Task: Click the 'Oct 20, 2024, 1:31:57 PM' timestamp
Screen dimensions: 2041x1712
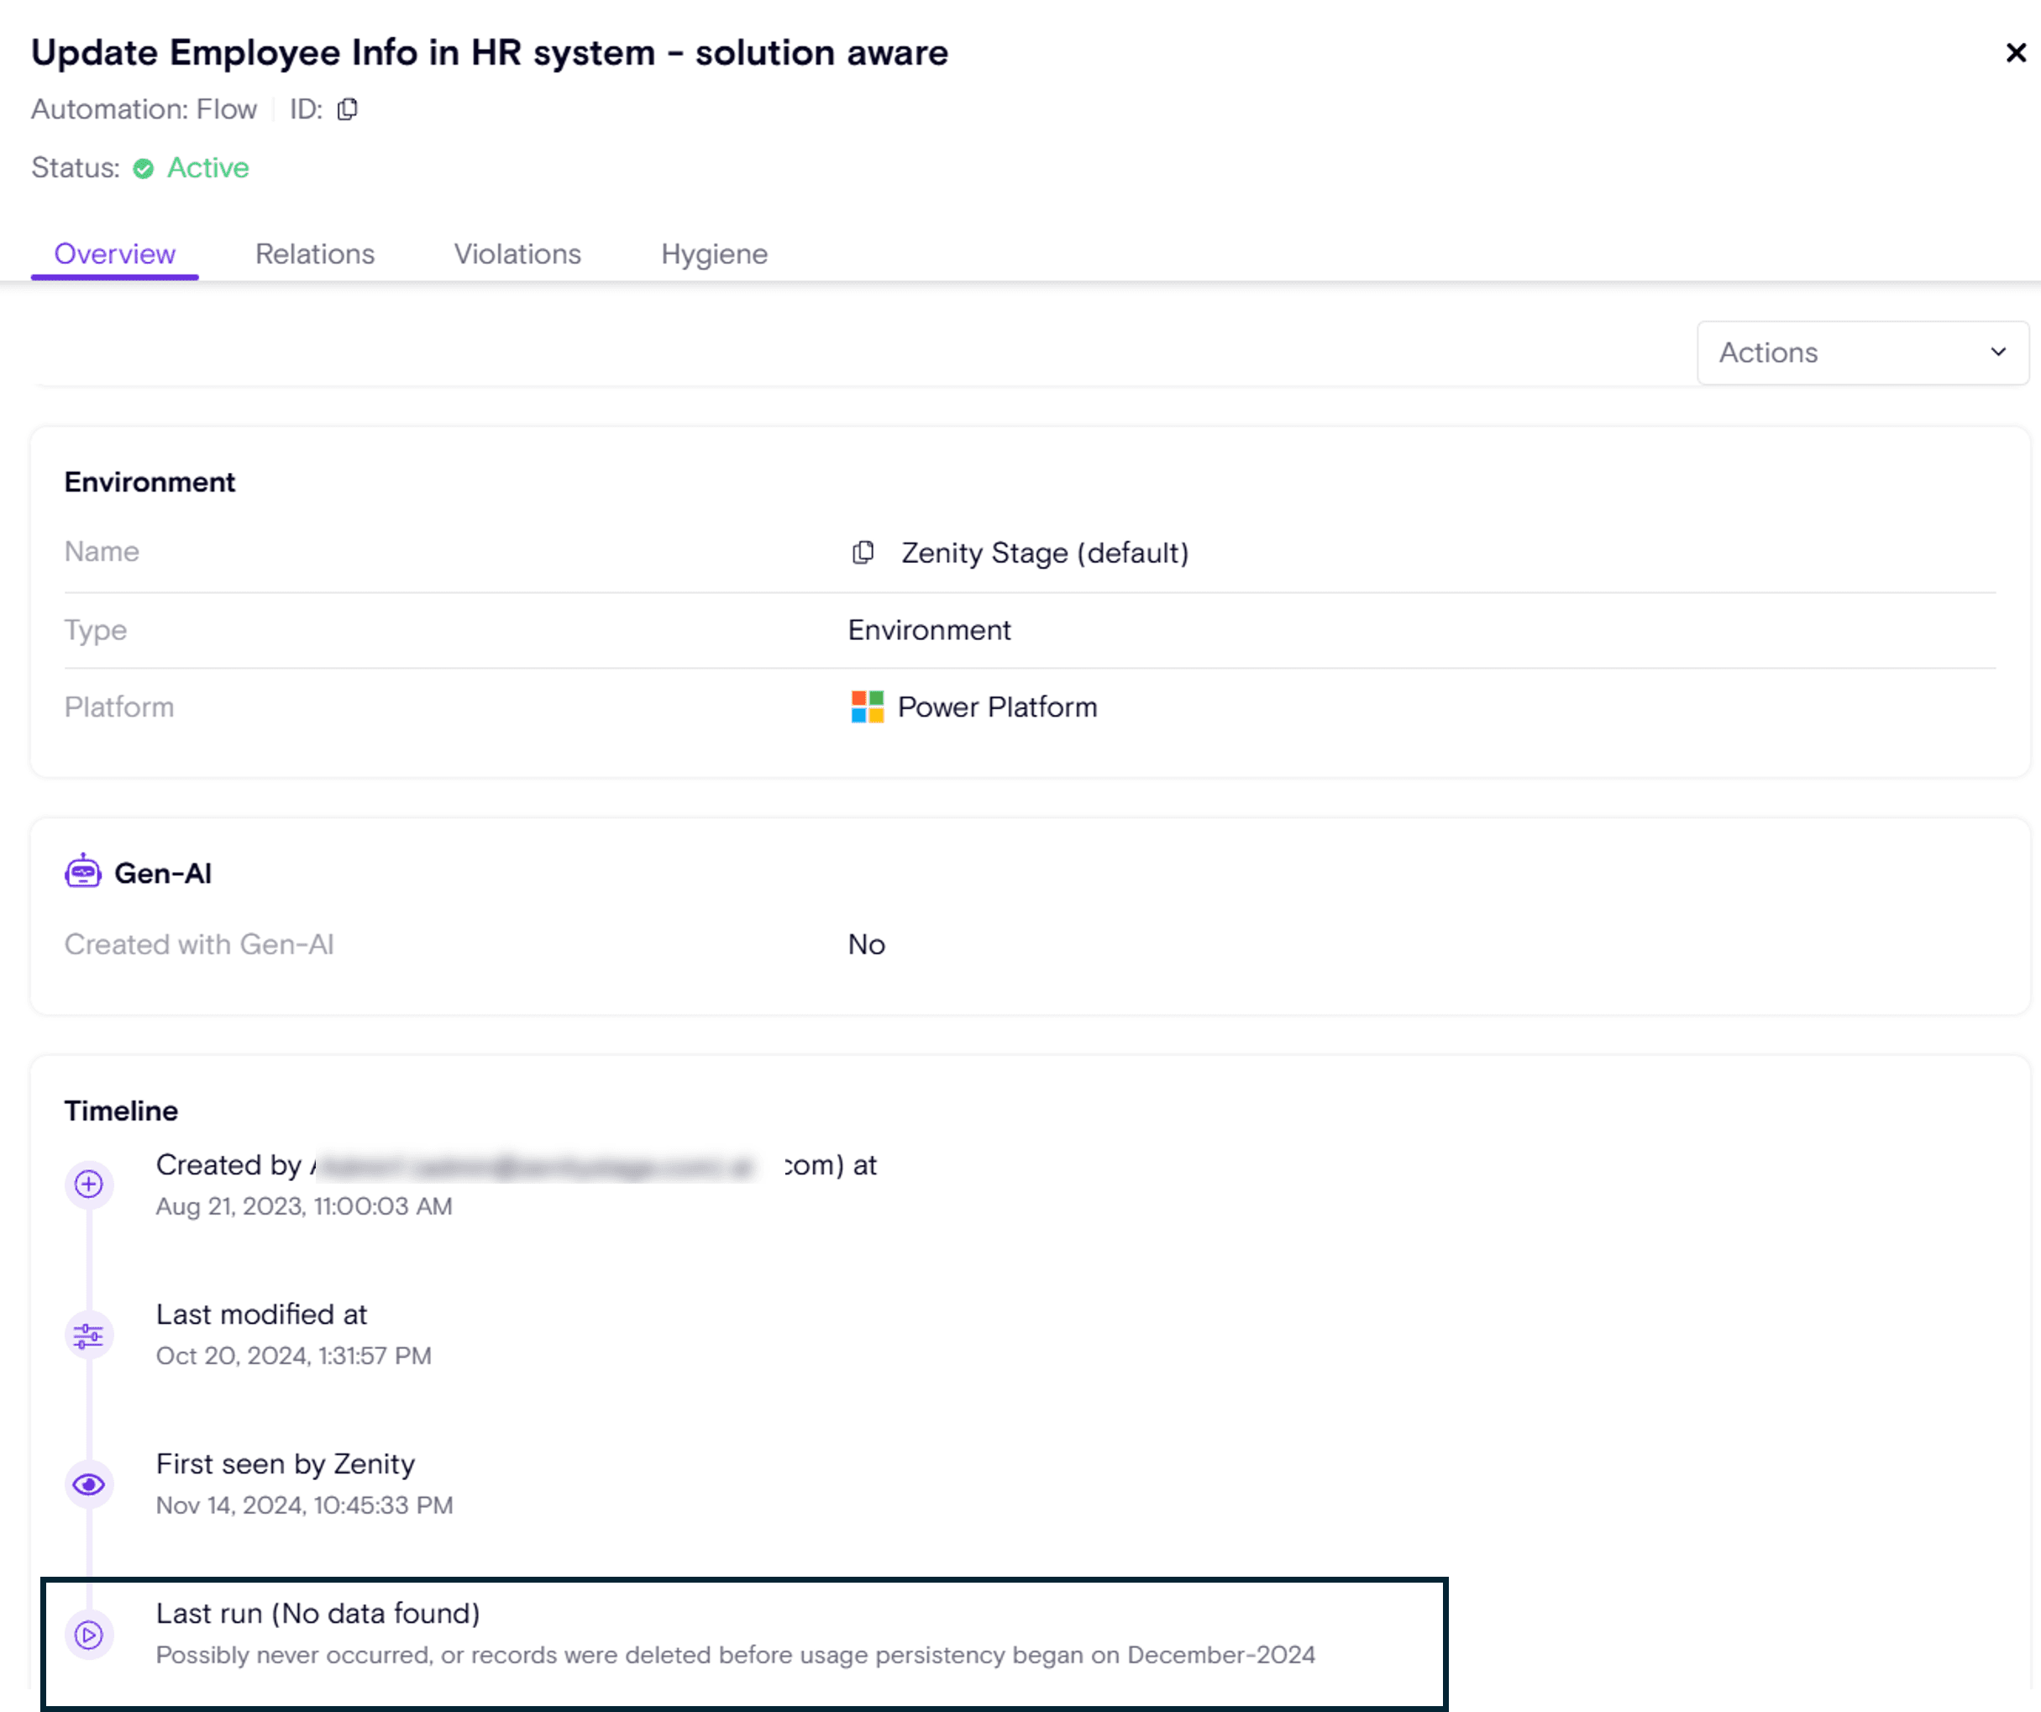Action: pyautogui.click(x=293, y=1356)
